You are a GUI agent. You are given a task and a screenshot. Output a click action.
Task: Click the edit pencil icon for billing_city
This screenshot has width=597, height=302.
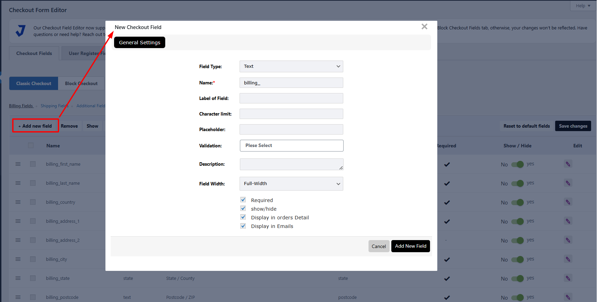pos(568,259)
